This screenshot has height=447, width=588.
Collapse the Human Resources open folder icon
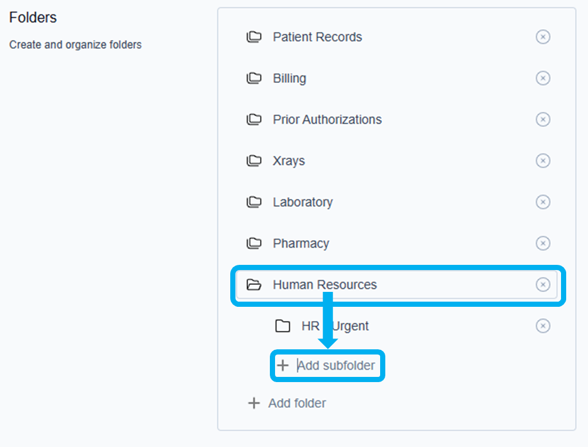point(254,285)
